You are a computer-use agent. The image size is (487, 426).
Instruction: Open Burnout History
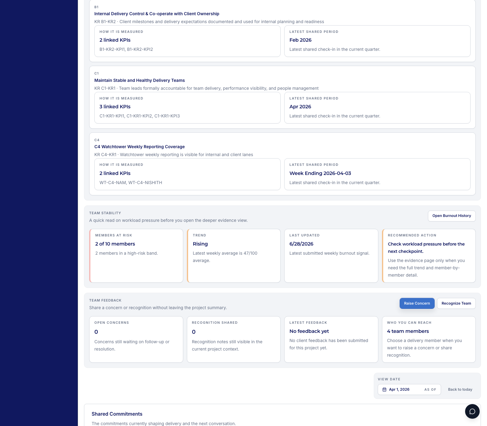(451, 216)
